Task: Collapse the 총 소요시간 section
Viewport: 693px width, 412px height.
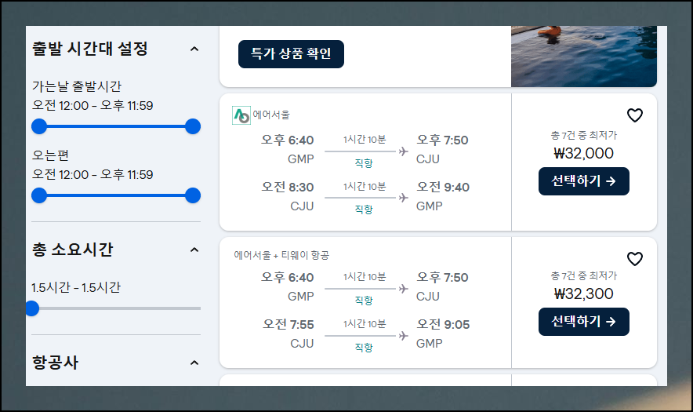Action: click(194, 250)
